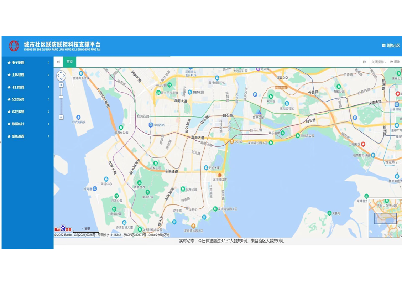Open the 数据统计 menu item

tap(28, 124)
